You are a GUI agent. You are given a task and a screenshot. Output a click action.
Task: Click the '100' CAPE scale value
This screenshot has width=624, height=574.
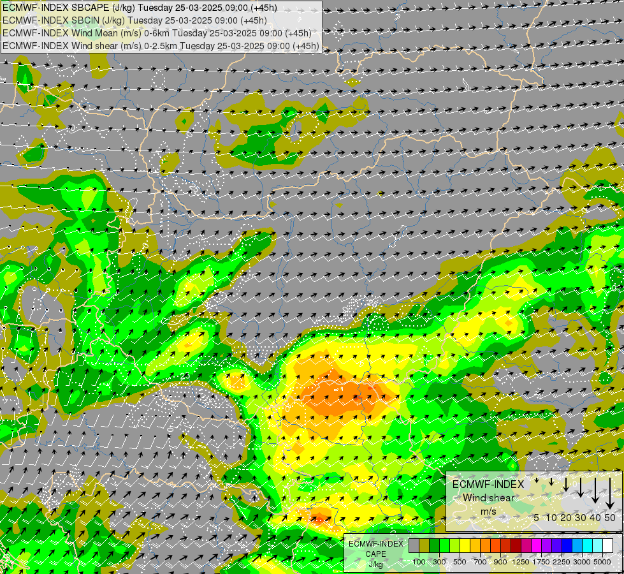pyautogui.click(x=419, y=562)
